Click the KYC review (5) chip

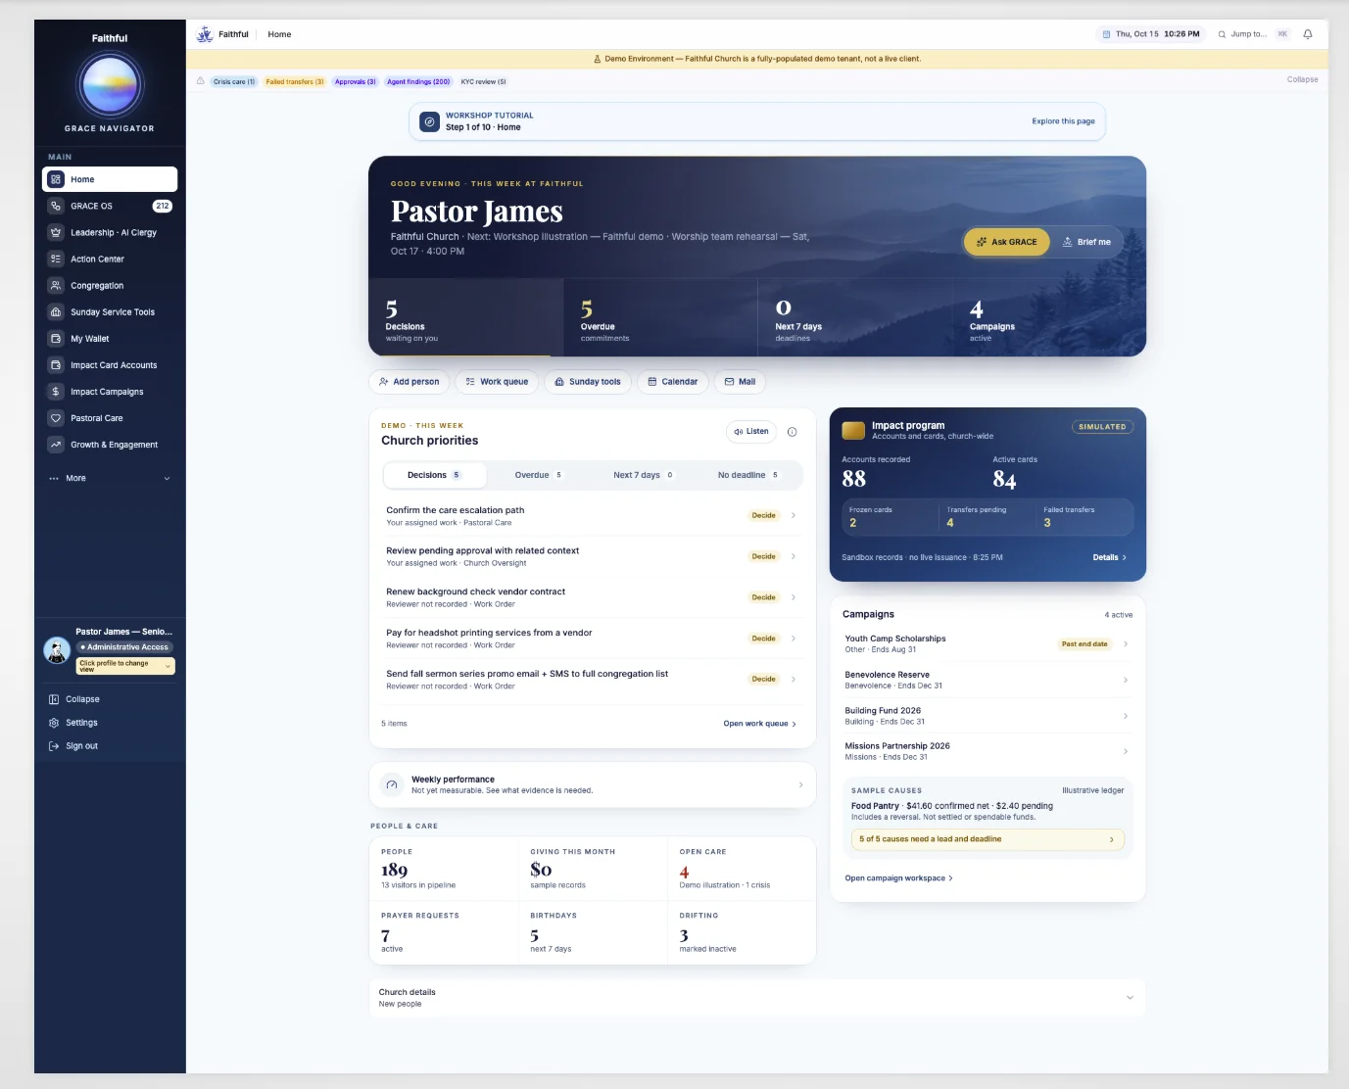tap(484, 81)
